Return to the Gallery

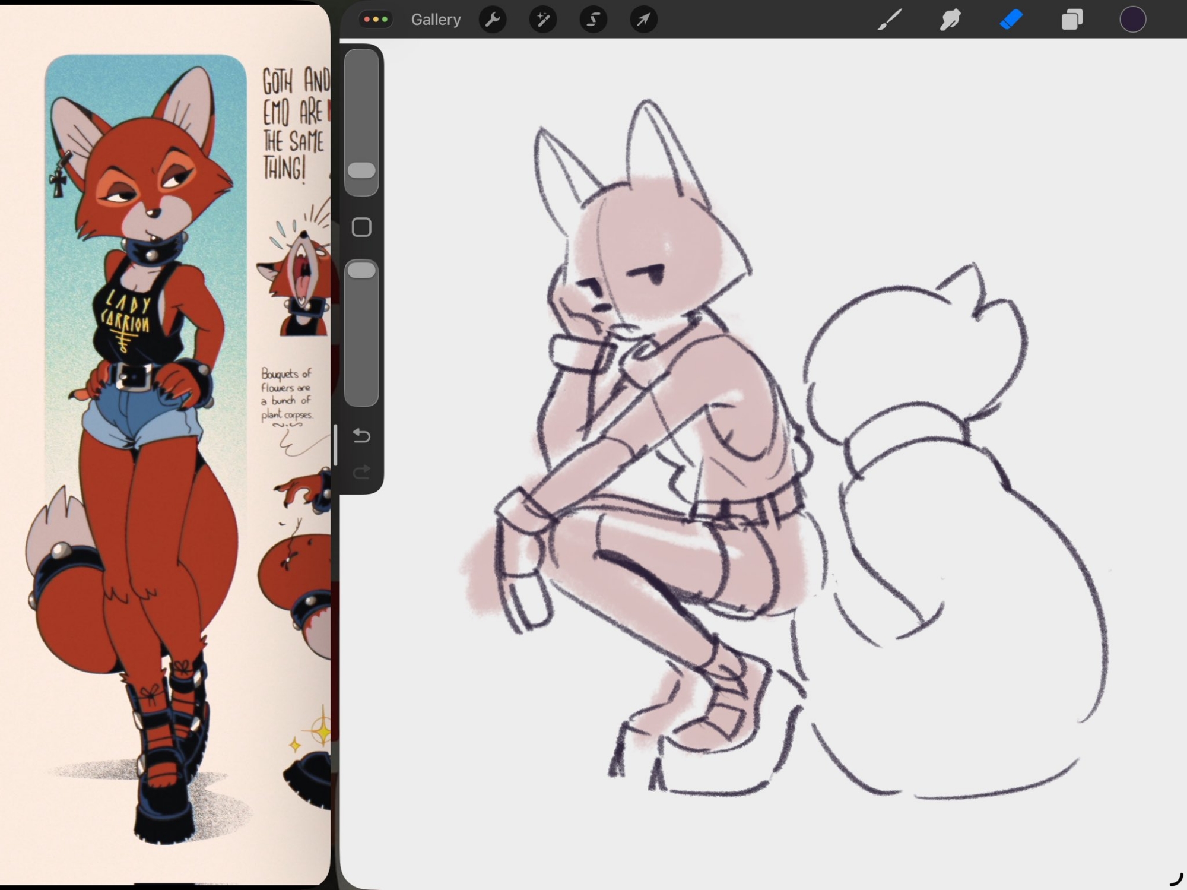pos(436,20)
